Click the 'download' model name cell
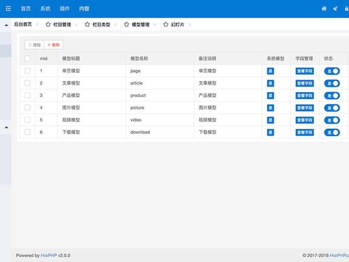The width and height of the screenshot is (349, 262). [x=140, y=132]
